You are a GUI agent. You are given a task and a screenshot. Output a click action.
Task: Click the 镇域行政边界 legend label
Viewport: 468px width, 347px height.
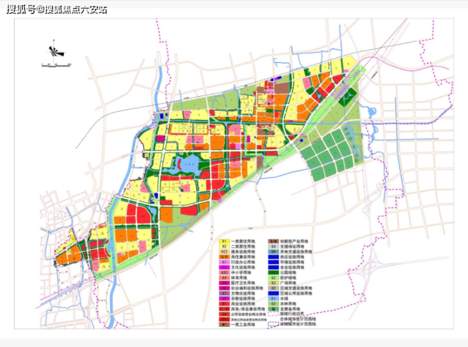(x=292, y=314)
